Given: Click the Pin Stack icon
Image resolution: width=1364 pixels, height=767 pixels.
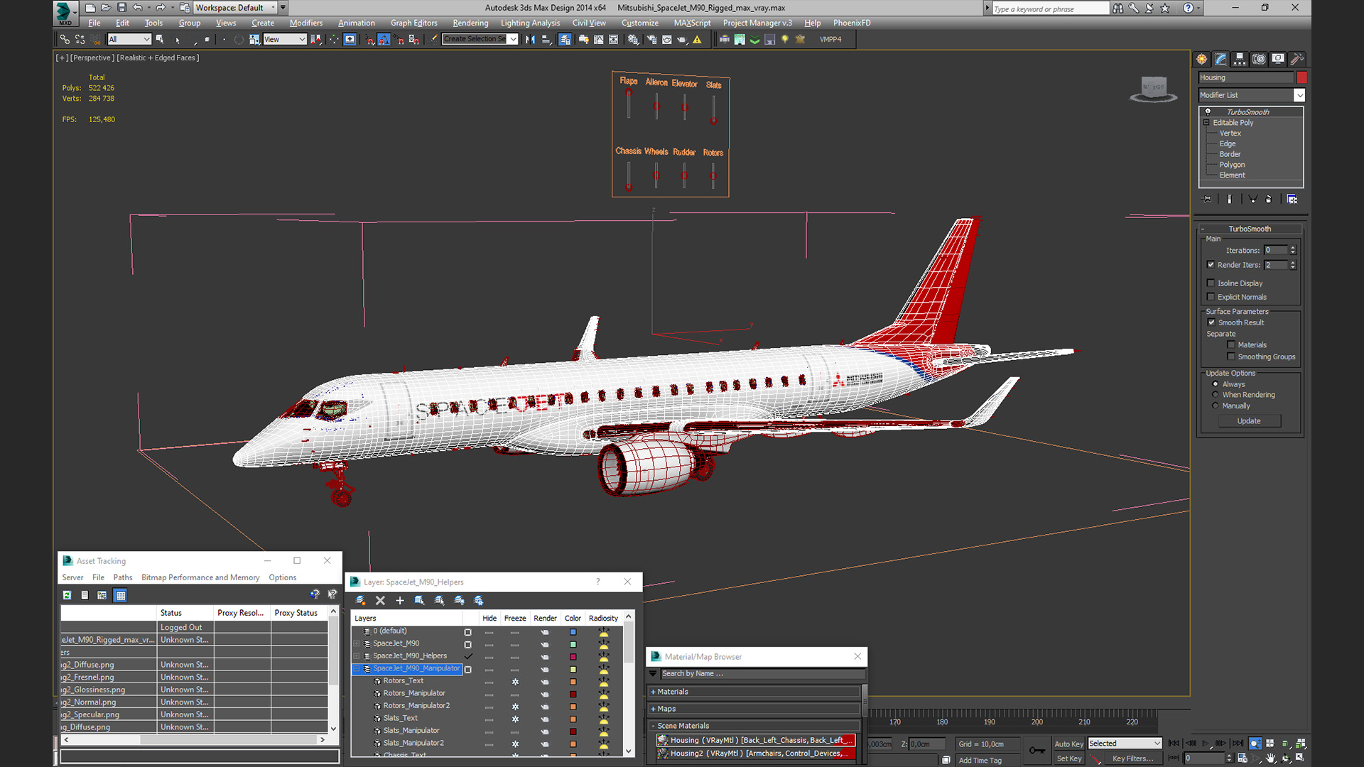Looking at the screenshot, I should [1207, 200].
